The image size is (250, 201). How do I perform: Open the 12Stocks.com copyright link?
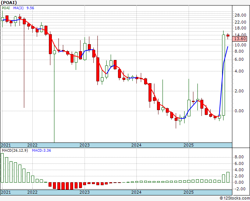235,198
